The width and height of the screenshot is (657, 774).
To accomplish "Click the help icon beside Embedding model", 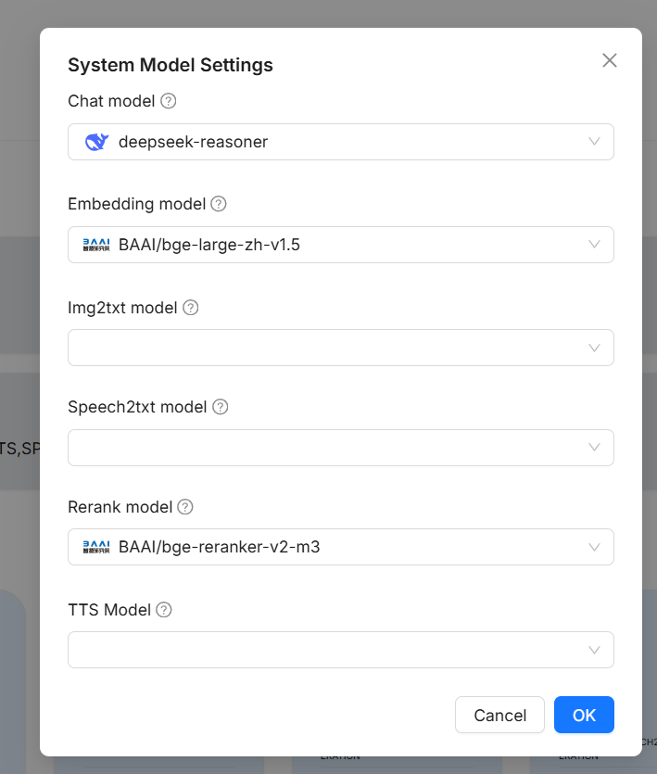I will (218, 204).
